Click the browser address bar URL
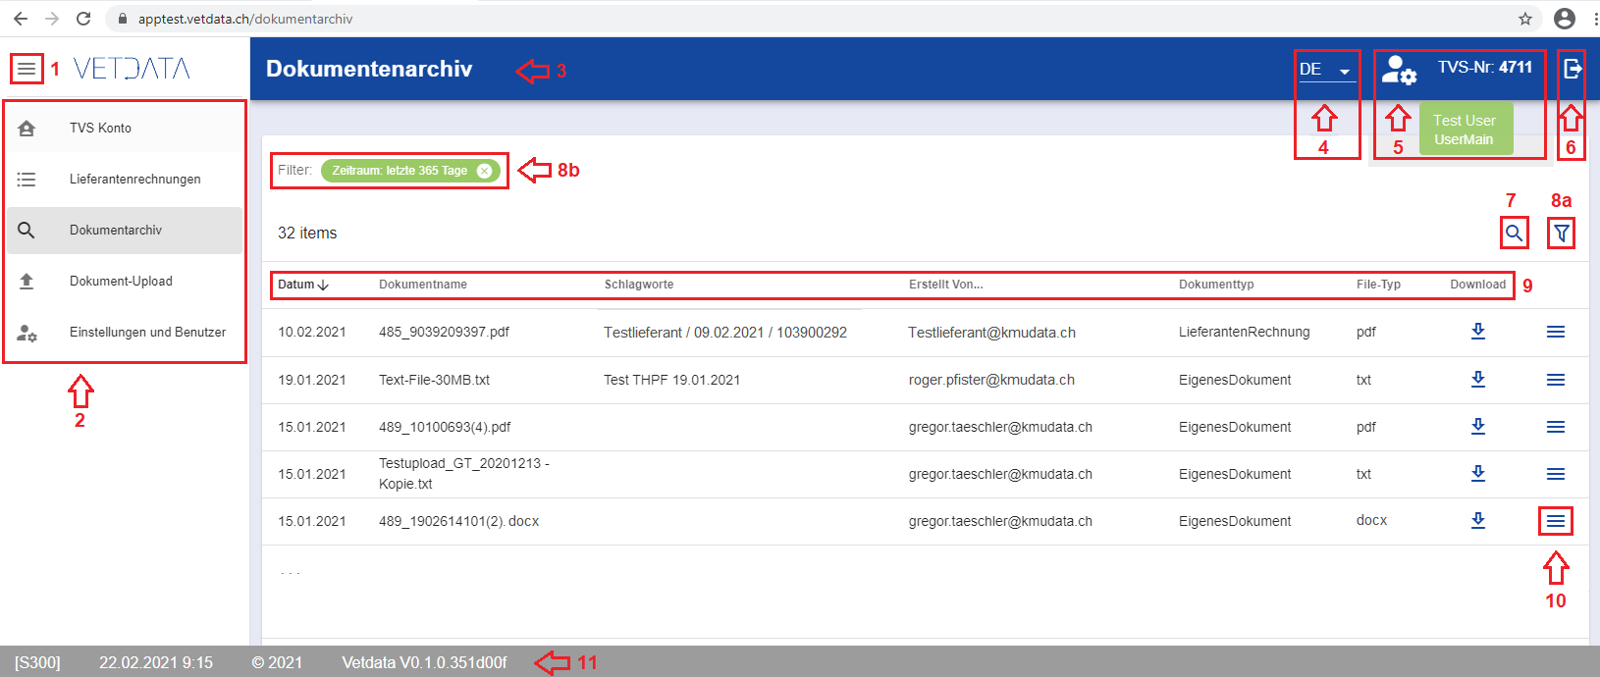Image resolution: width=1600 pixels, height=677 pixels. click(245, 19)
